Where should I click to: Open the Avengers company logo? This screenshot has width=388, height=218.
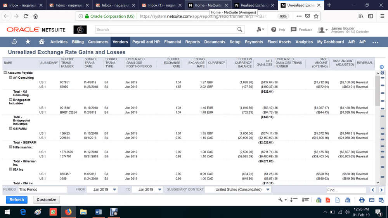(80, 29)
